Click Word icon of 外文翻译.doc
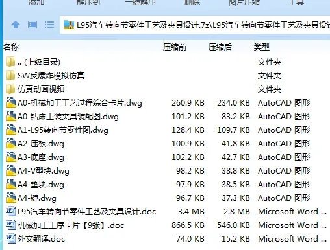This screenshot has height=250, width=330. [11, 238]
